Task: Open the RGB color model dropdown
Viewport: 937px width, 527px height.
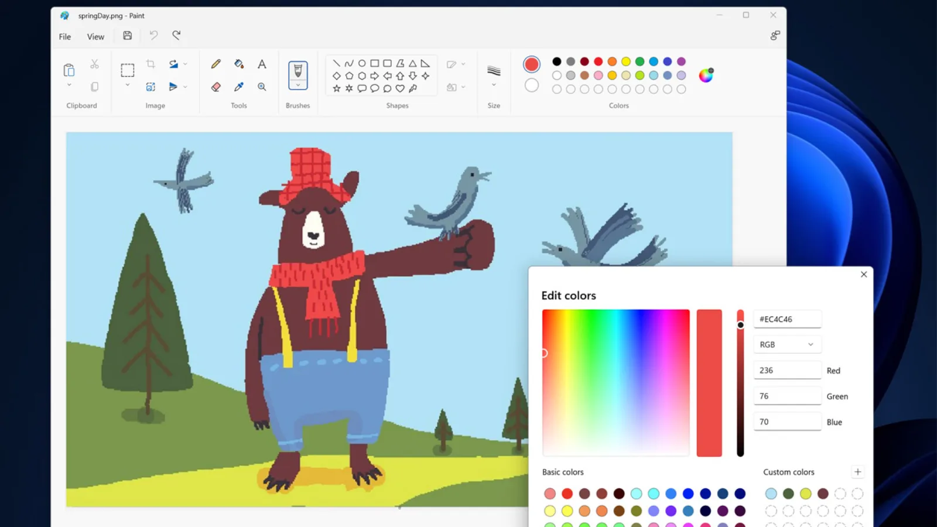Action: tap(787, 344)
